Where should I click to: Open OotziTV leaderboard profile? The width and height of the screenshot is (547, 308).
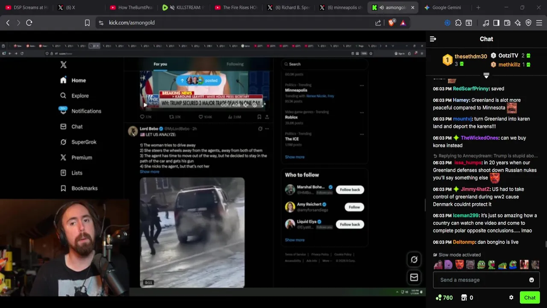click(508, 56)
